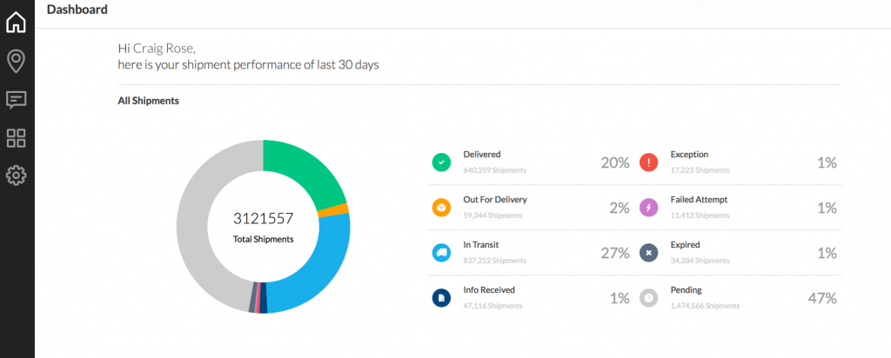Click the 47,116 Shipments count
891x358 pixels.
492,306
